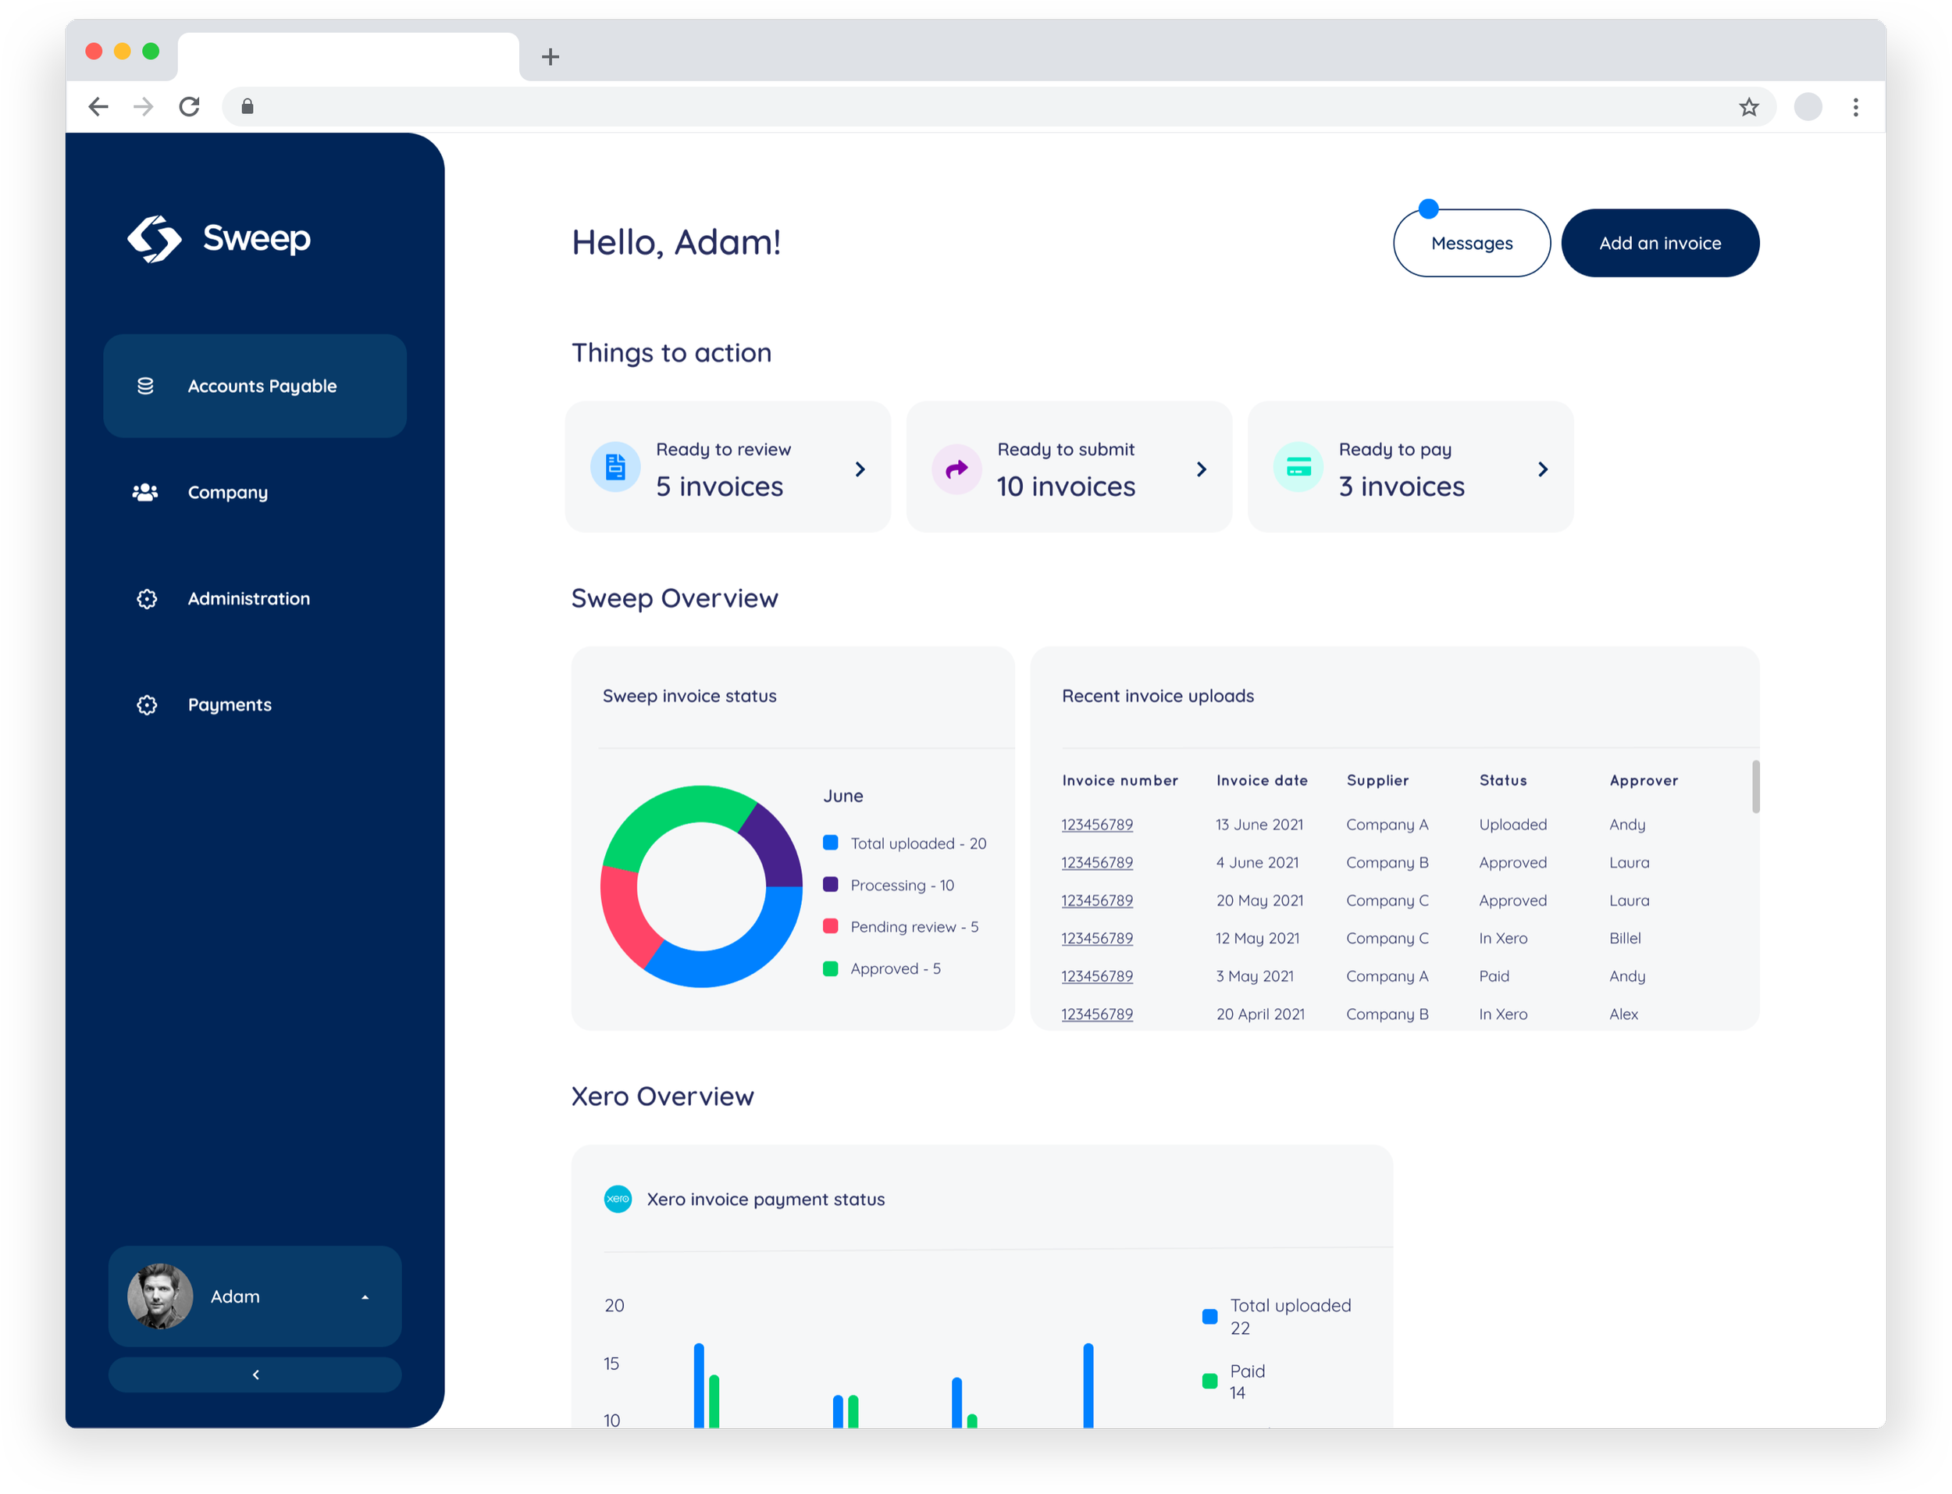
Task: Open the Messages button
Action: 1471,244
